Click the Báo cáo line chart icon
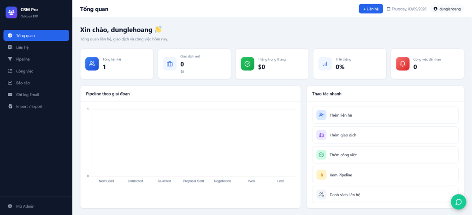The height and width of the screenshot is (215, 472). (x=10, y=83)
